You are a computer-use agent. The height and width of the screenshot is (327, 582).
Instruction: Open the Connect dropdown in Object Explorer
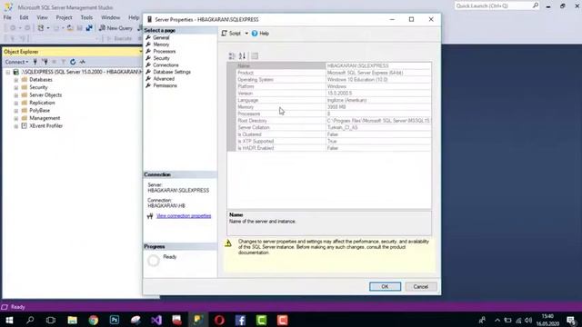pos(16,62)
